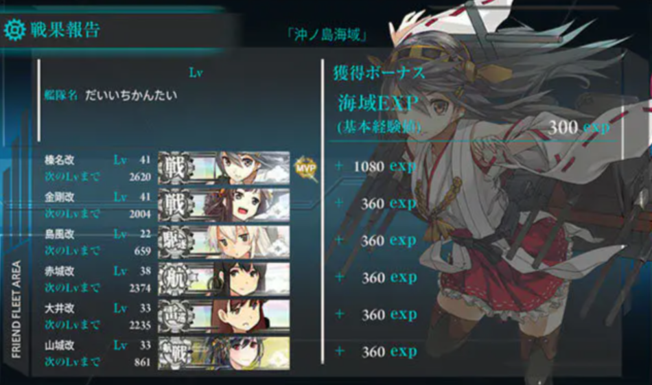Click 山城改's aviation battleship type badge
The image size is (652, 385).
pyautogui.click(x=176, y=353)
